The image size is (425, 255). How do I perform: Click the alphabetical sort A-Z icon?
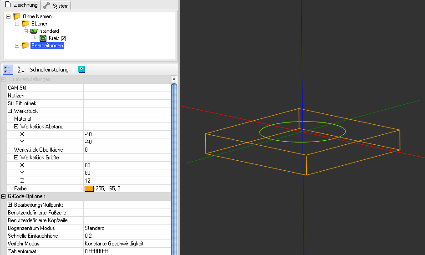20,70
